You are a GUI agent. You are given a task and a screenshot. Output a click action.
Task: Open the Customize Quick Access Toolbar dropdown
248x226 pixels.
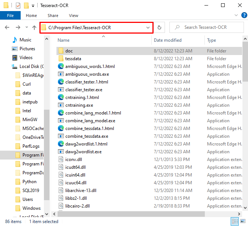pyautogui.click(x=33, y=6)
